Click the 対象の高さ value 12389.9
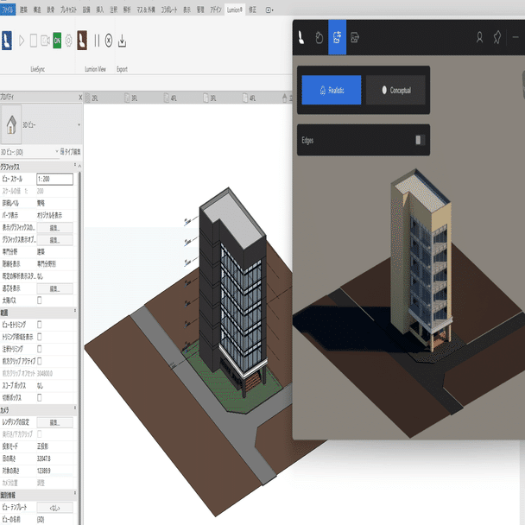This screenshot has width=525, height=525. pyautogui.click(x=44, y=471)
